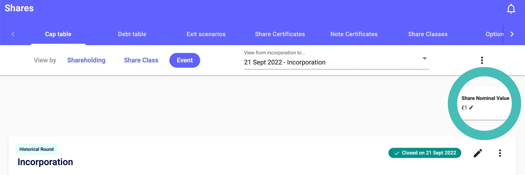The width and height of the screenshot is (525, 175).
Task: Open the Incorporation round three-dot menu
Action: click(x=500, y=153)
